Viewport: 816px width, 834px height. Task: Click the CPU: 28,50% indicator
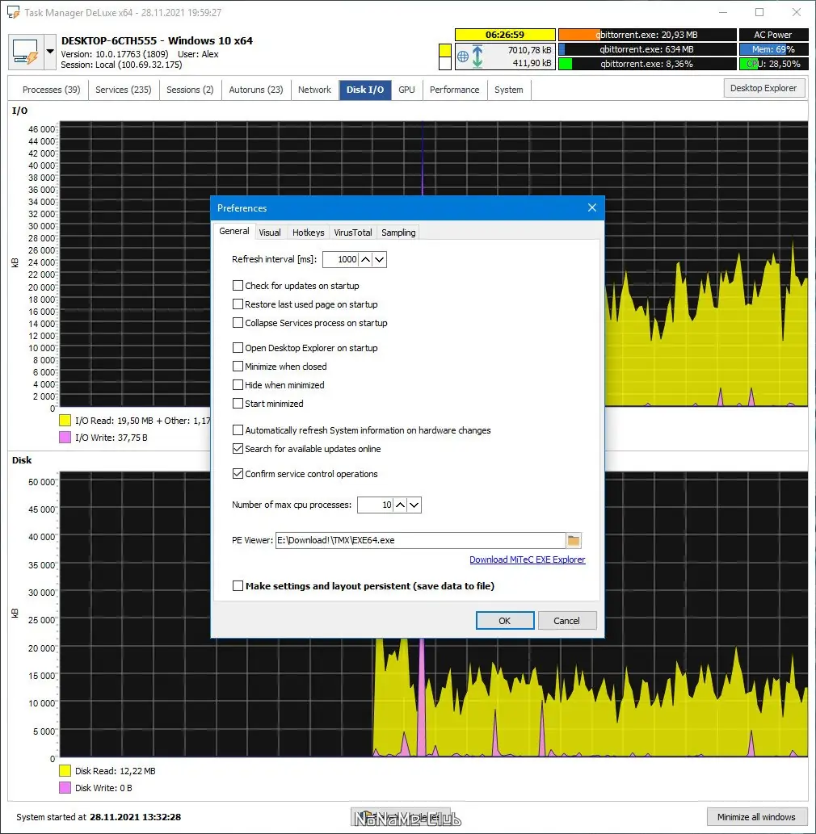click(x=773, y=64)
